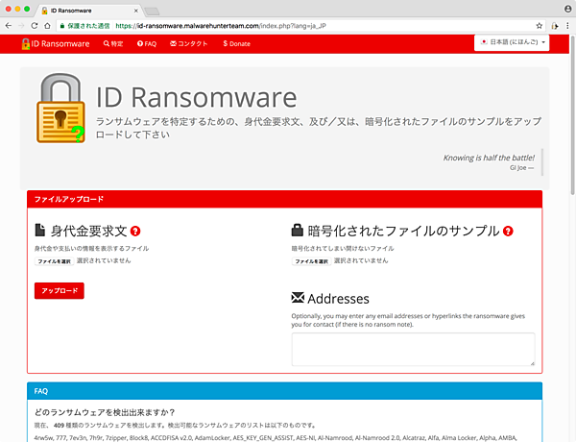This screenshot has width=576, height=442.
Task: Open the 日本語 language dropdown
Action: [x=512, y=43]
